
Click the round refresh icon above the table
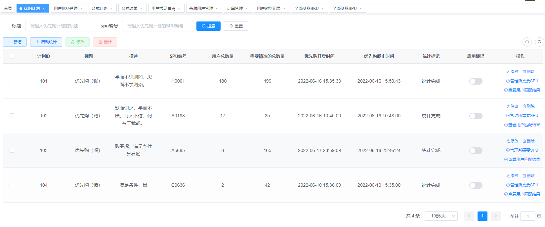coord(539,42)
